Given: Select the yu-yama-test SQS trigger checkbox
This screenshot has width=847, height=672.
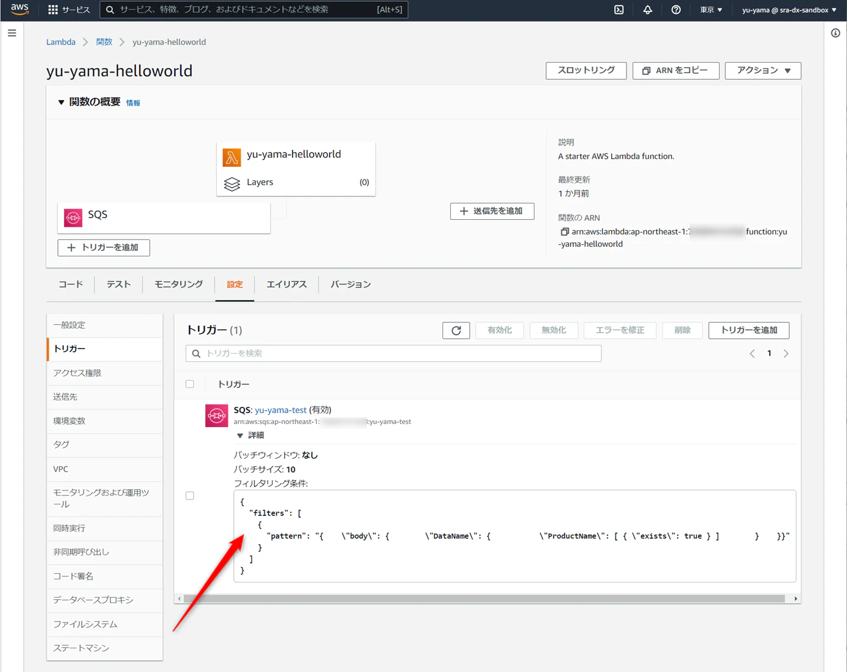Looking at the screenshot, I should 190,495.
